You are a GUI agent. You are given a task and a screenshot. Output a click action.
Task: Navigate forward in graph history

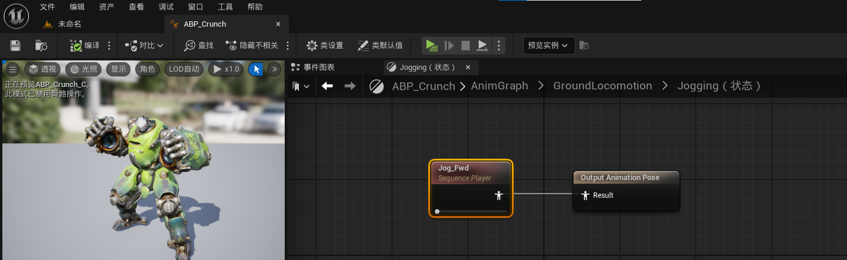click(350, 86)
